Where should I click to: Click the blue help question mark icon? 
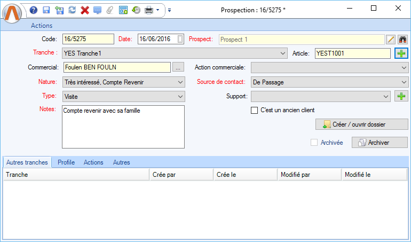tap(34, 10)
